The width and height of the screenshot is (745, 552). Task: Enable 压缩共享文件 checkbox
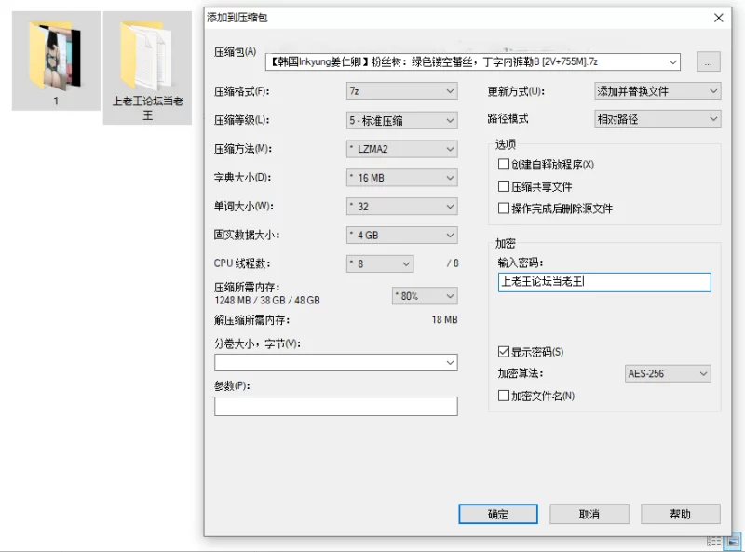click(504, 186)
